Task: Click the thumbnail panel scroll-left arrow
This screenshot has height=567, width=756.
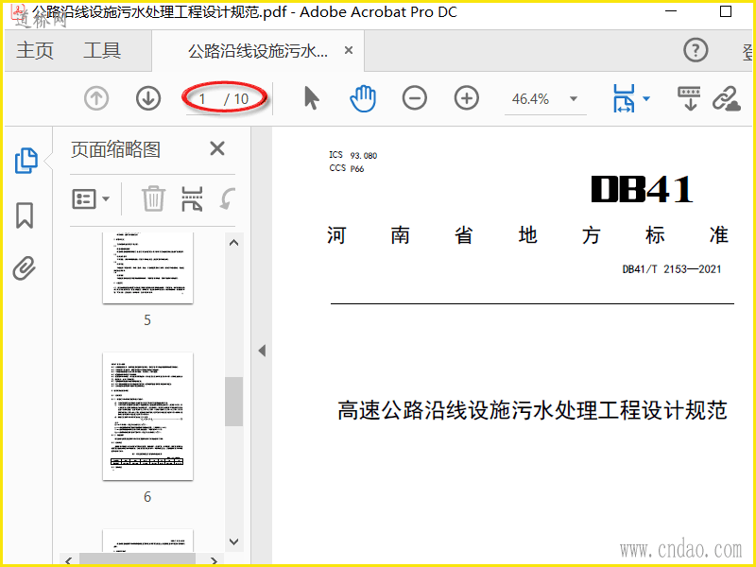Action: 68,560
